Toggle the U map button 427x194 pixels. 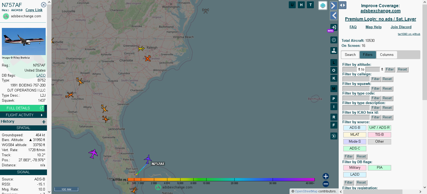pos(292,5)
